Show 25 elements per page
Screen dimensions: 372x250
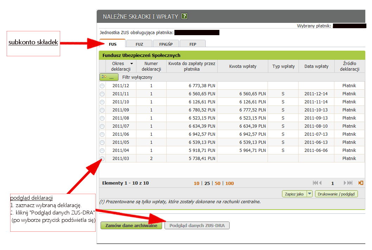click(207, 183)
